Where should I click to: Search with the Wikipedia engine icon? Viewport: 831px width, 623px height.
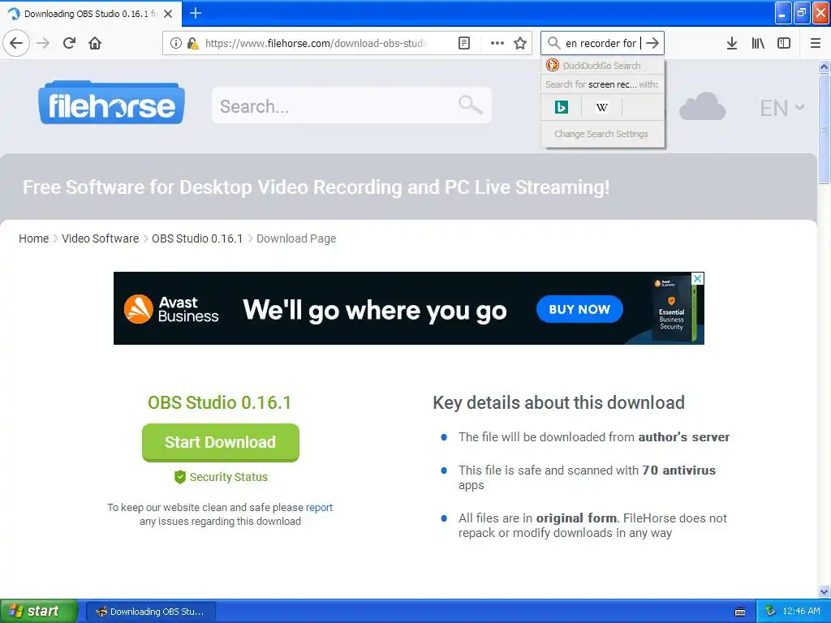pos(601,107)
